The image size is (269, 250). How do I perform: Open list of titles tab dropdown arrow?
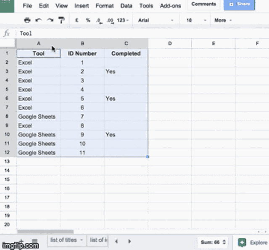point(82,240)
